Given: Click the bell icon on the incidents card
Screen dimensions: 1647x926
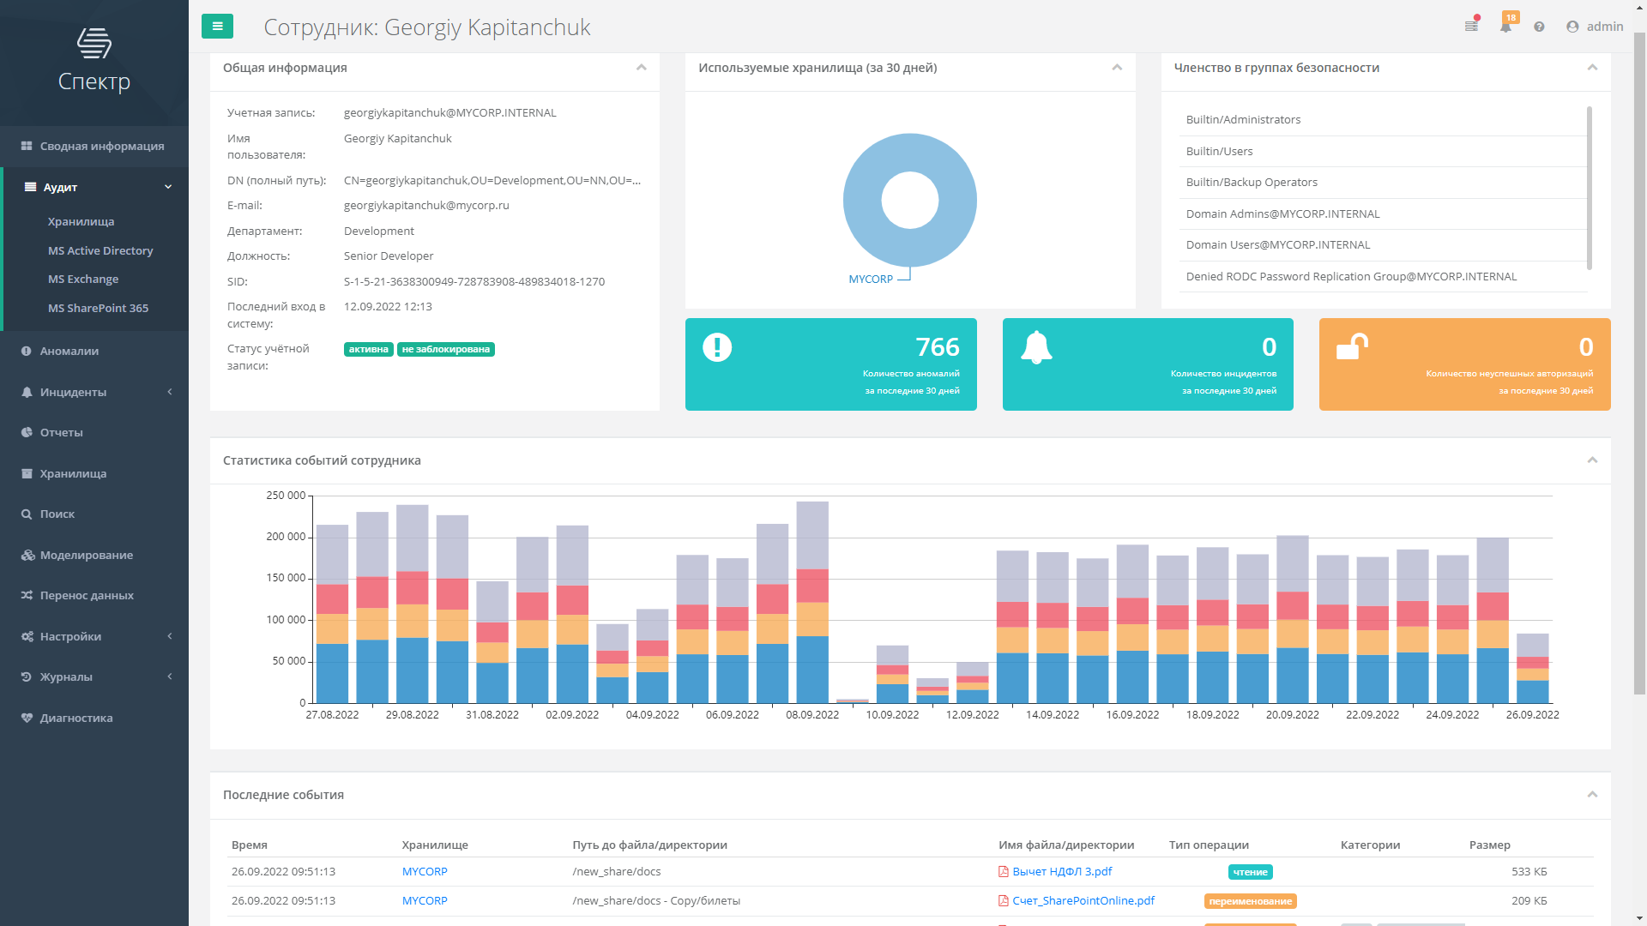Looking at the screenshot, I should [1036, 347].
